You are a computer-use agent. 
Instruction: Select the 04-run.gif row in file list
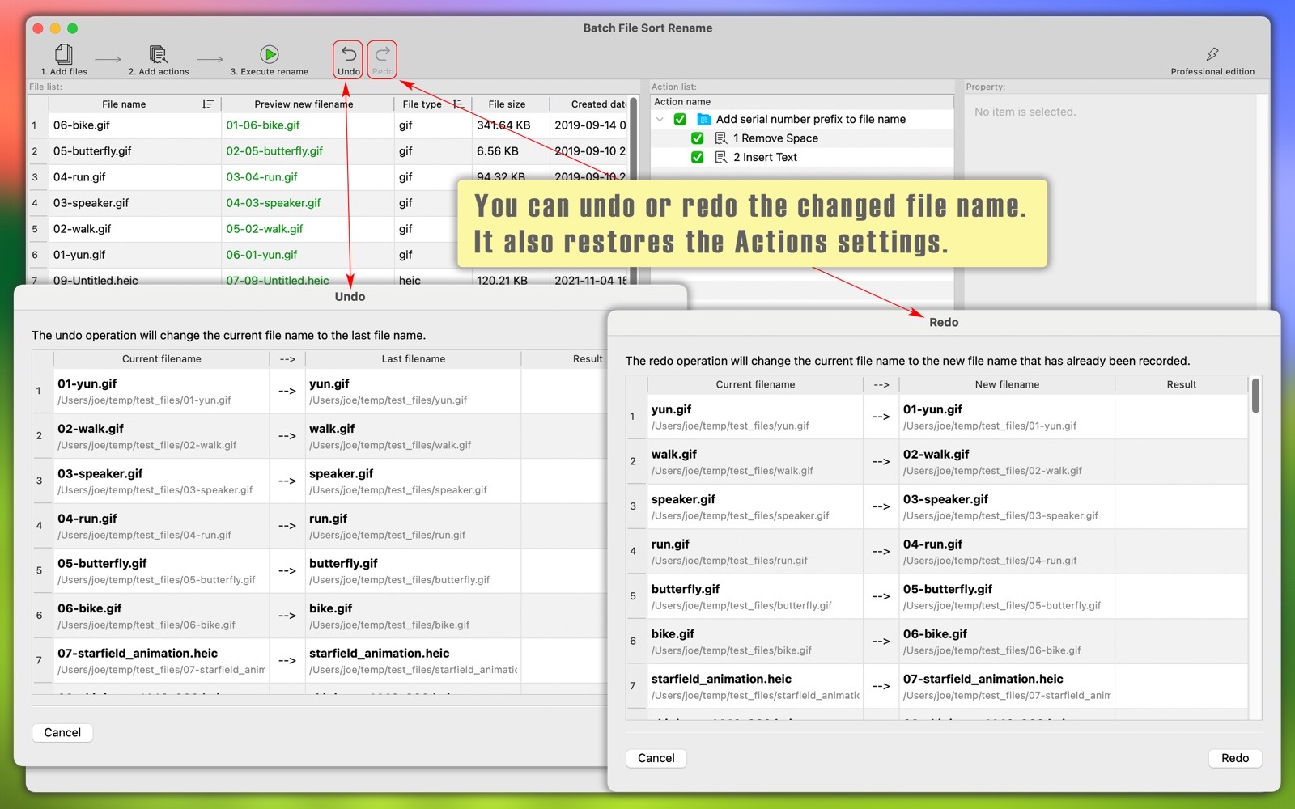(79, 177)
